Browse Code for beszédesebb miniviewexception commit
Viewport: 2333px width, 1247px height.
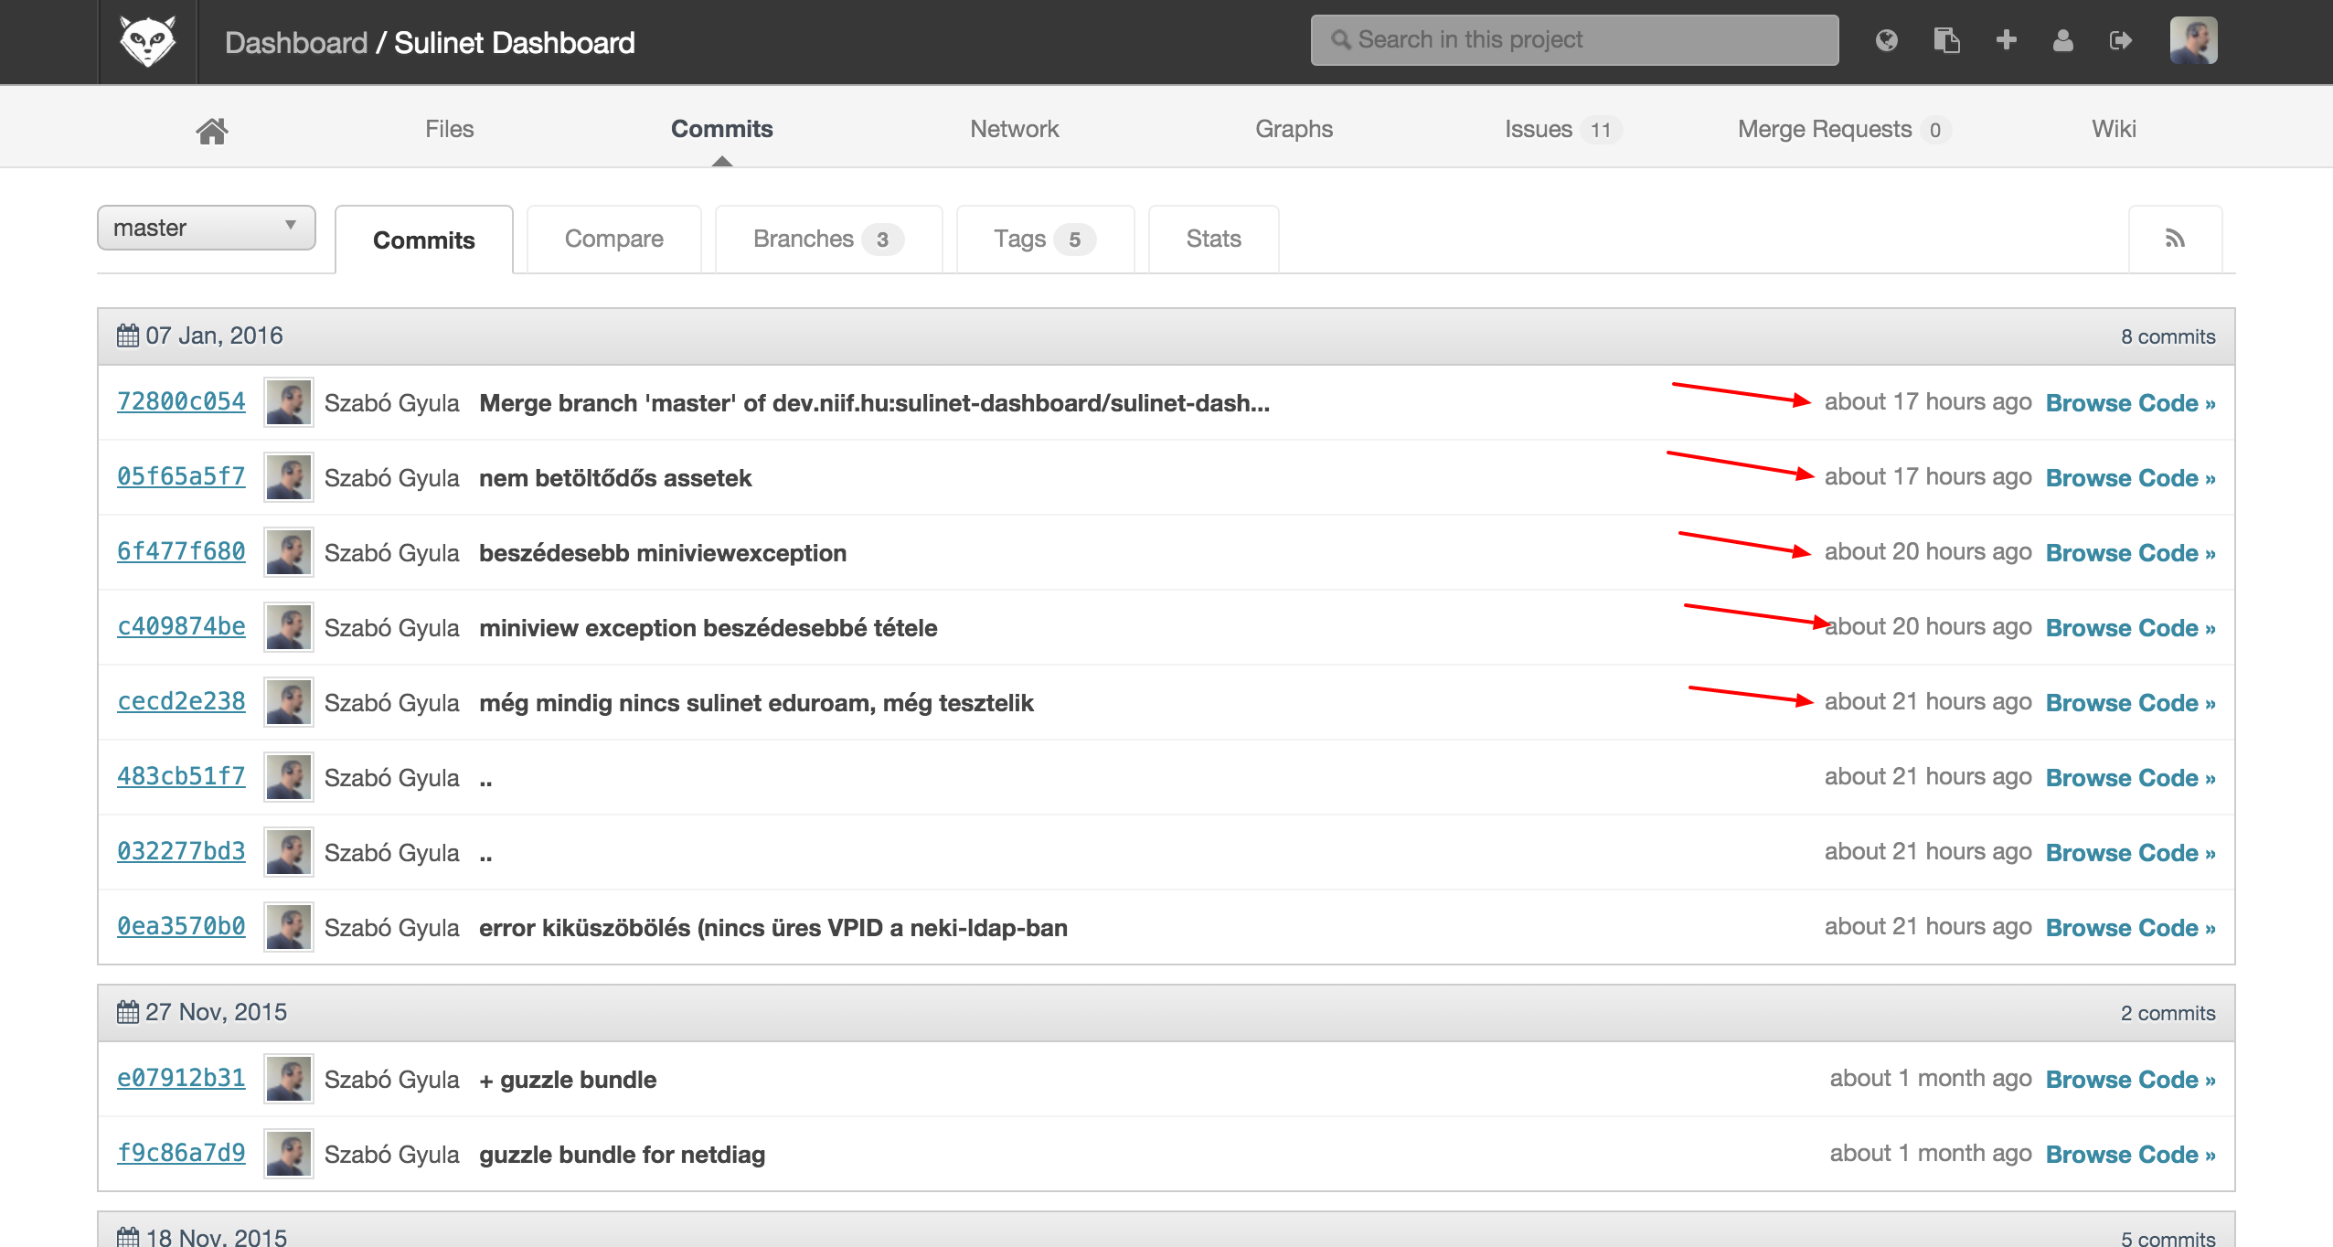click(x=2130, y=553)
